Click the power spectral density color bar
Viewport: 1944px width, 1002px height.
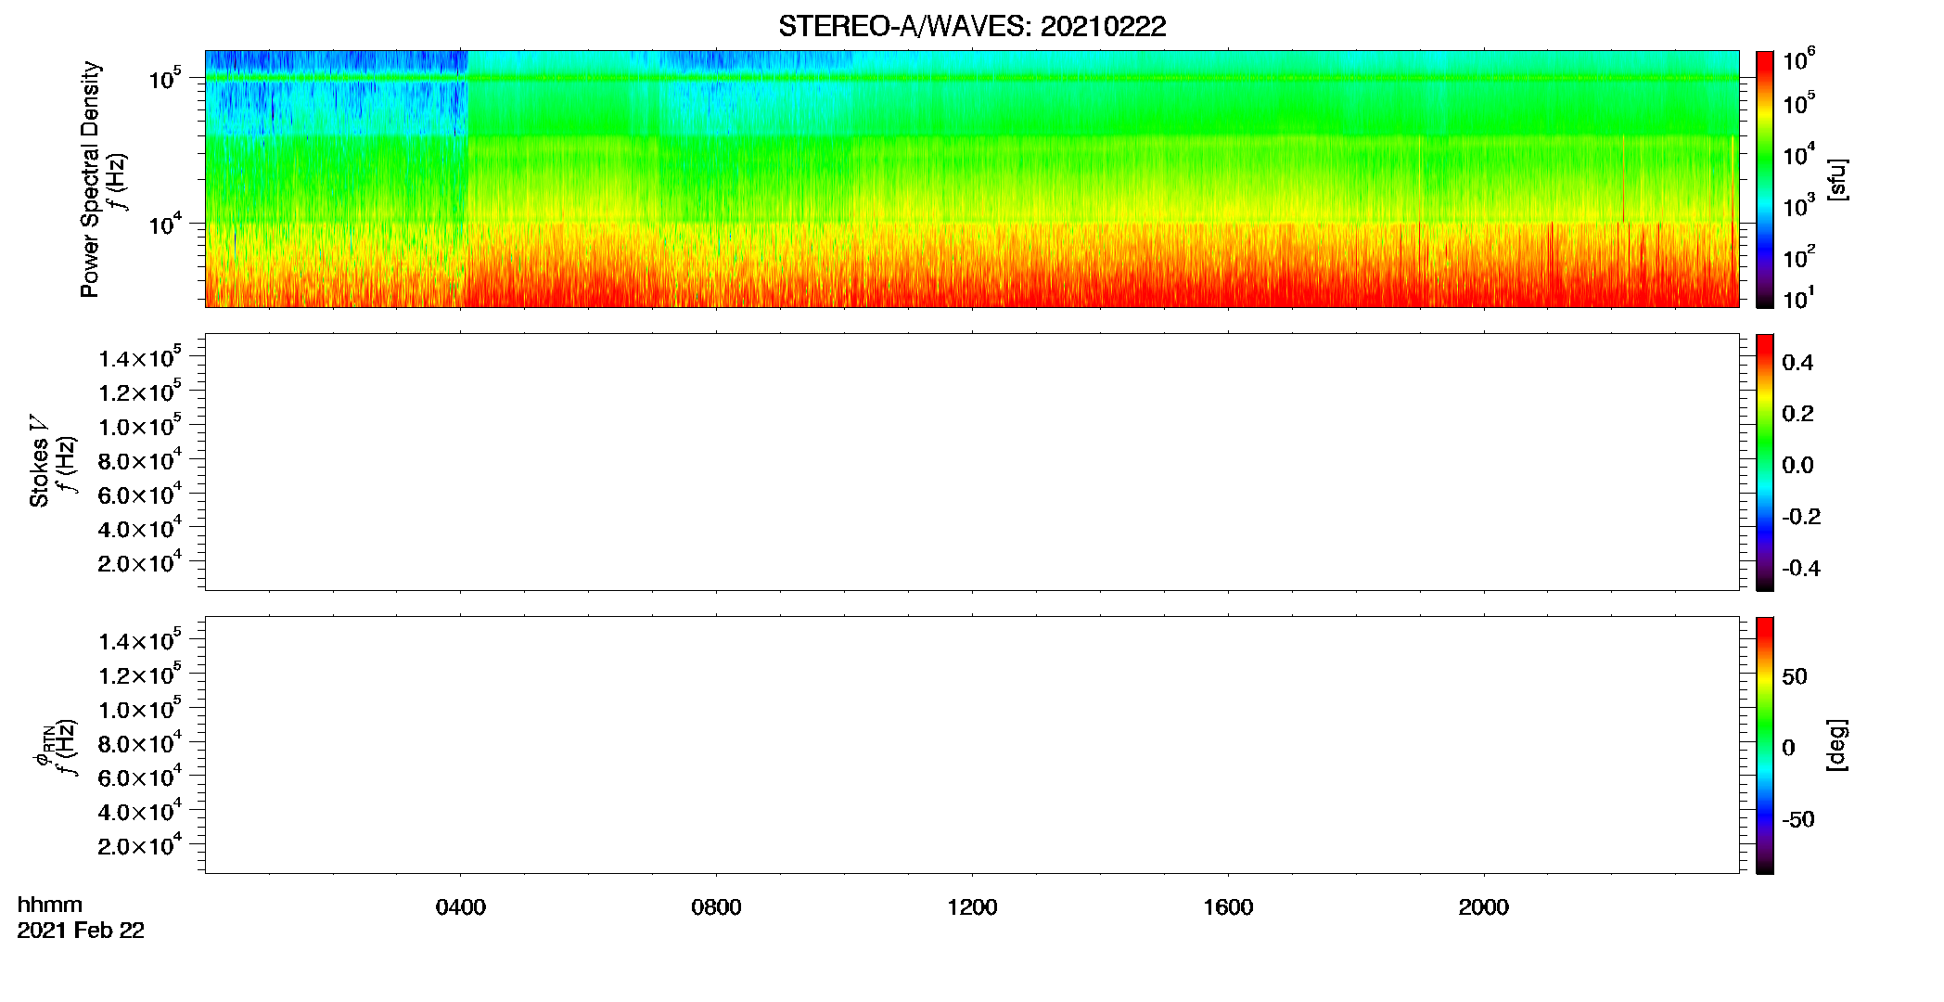1764,179
